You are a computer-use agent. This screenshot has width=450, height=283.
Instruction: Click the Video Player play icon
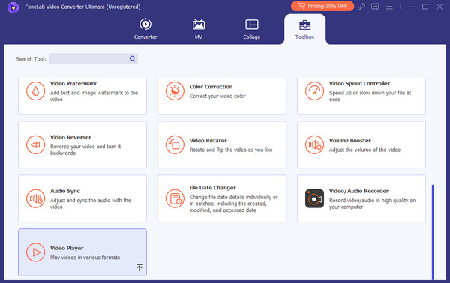35,252
